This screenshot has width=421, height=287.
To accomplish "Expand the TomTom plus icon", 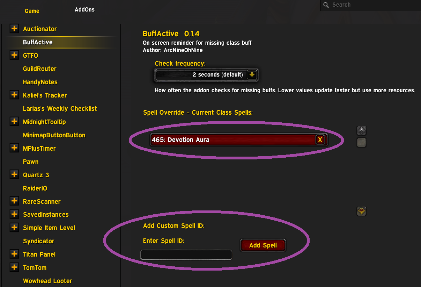I will (14, 267).
